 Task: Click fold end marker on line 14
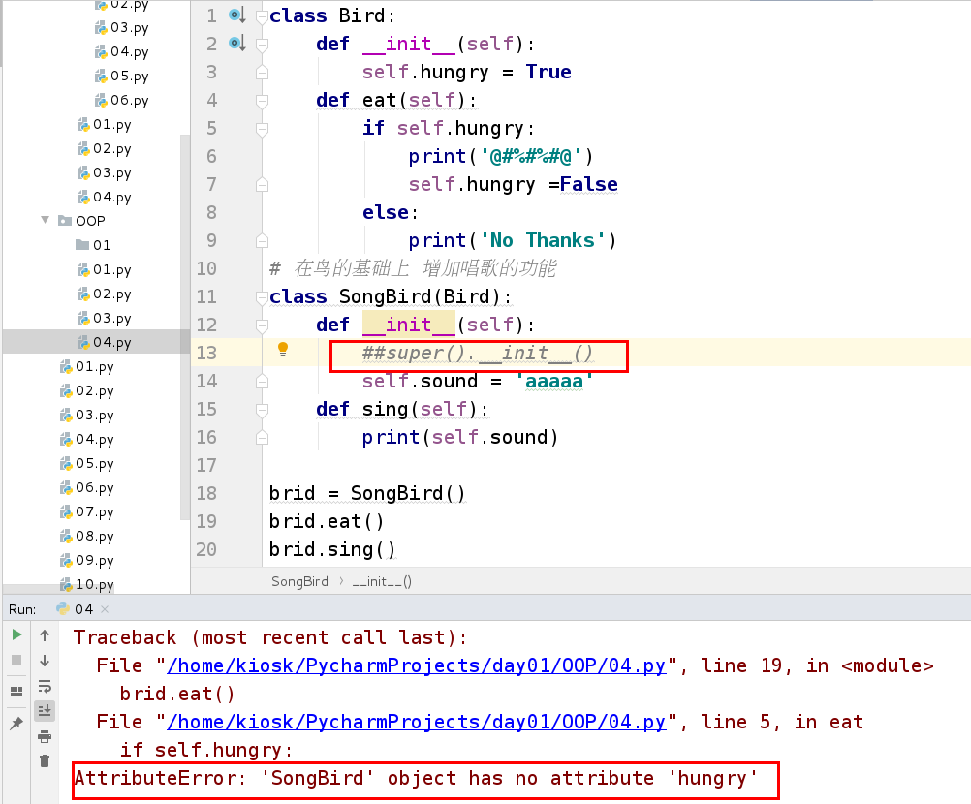[262, 381]
